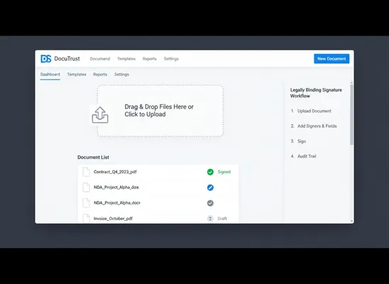Screen dimensions: 389x284
Task: Click the DocuTrust DS logo icon
Action: pos(46,59)
